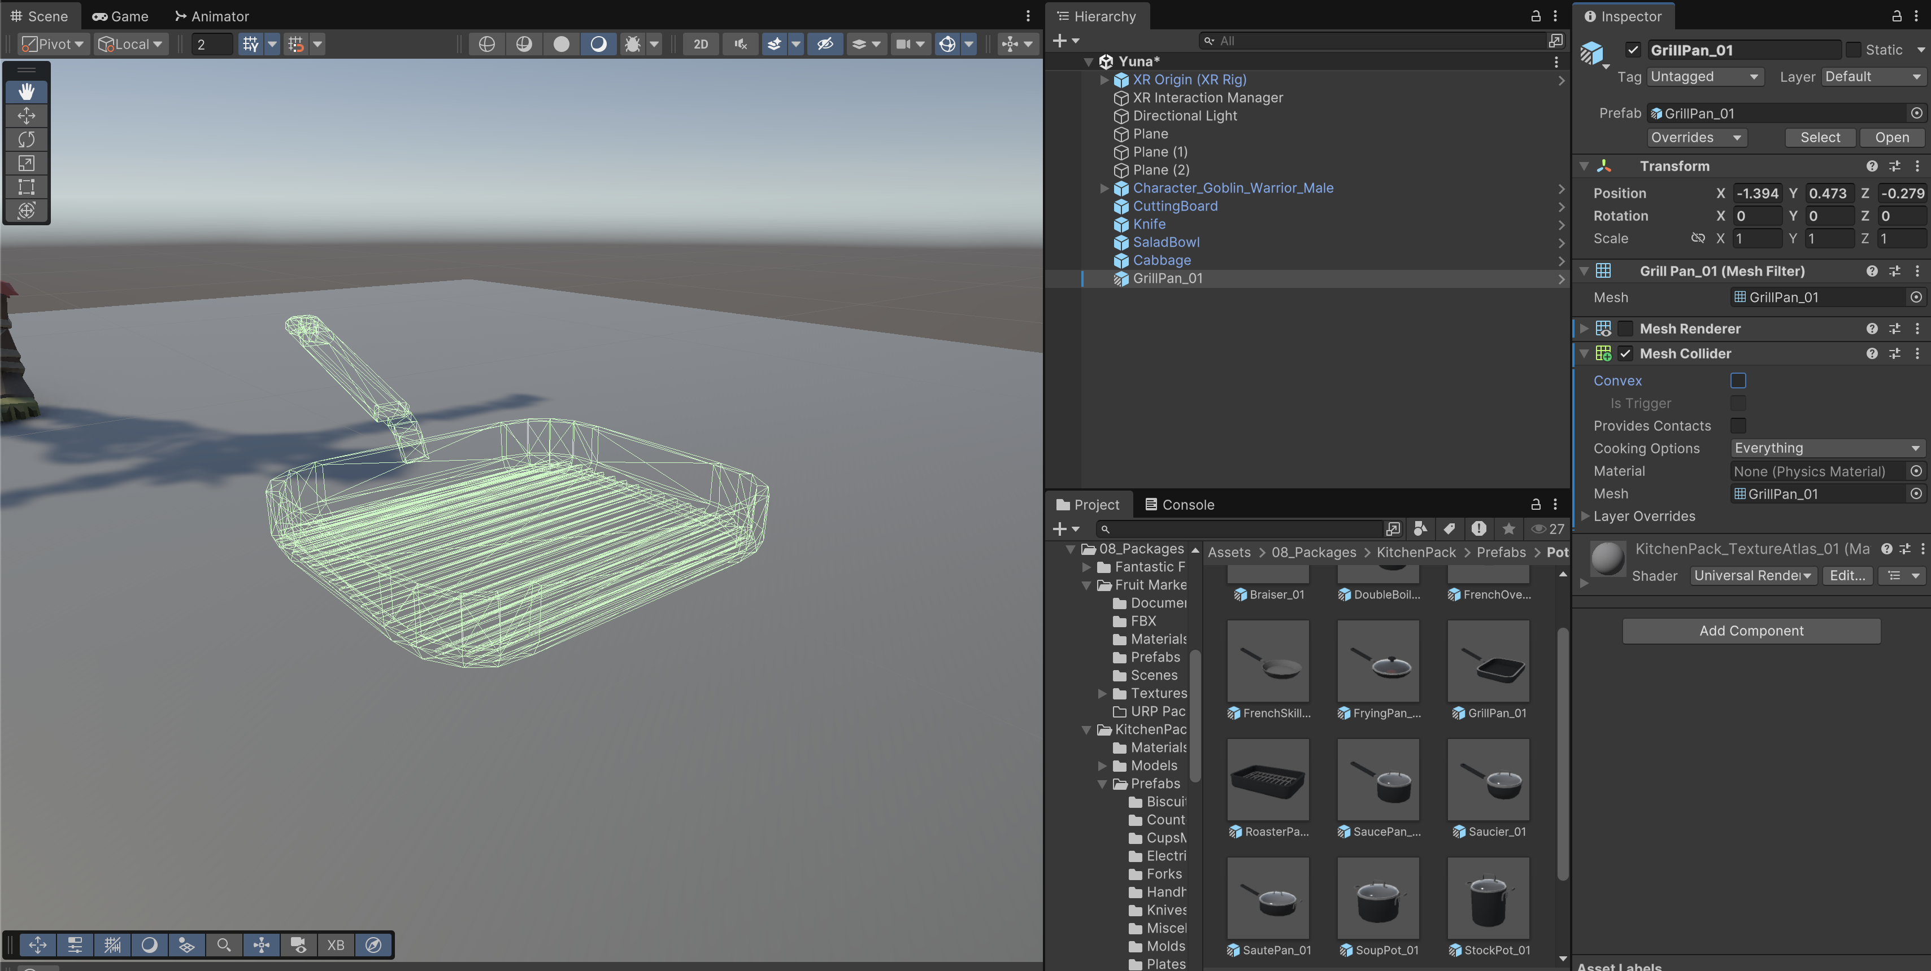
Task: Toggle 2D view mode
Action: click(700, 44)
